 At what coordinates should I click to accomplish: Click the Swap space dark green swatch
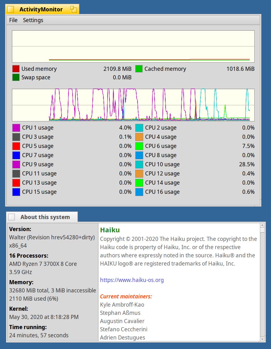[x=16, y=77]
